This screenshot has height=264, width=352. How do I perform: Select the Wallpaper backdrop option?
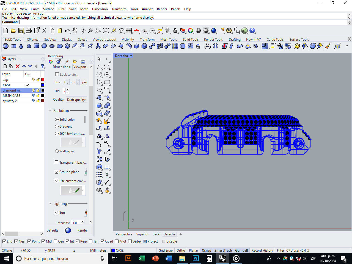point(57,151)
